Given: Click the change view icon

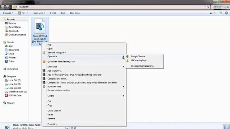Looking at the screenshot, I should (x=211, y=13).
